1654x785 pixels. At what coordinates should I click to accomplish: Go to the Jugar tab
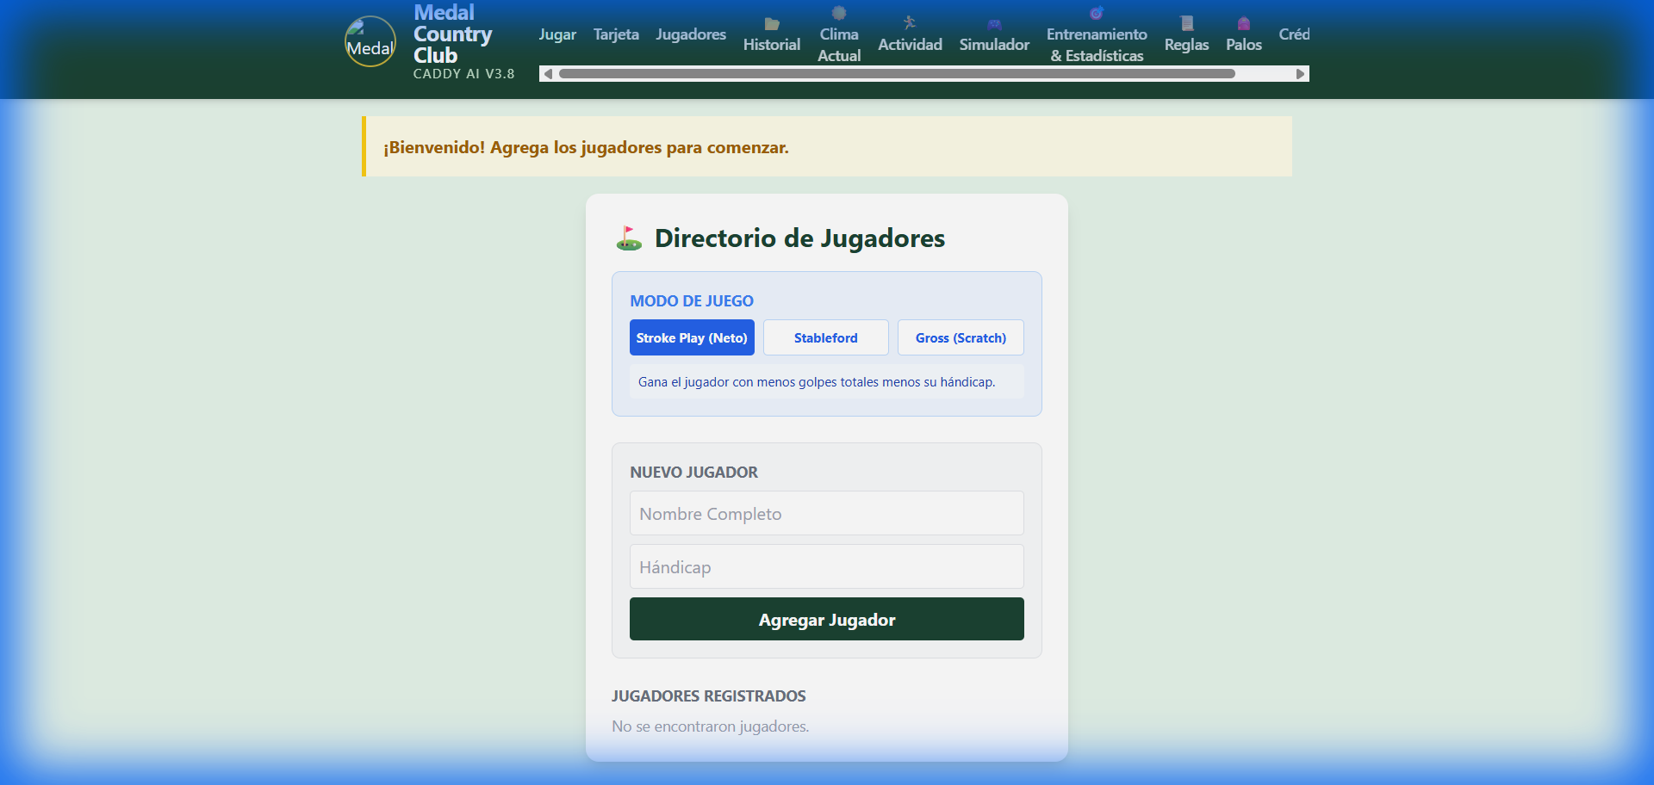[x=557, y=34]
